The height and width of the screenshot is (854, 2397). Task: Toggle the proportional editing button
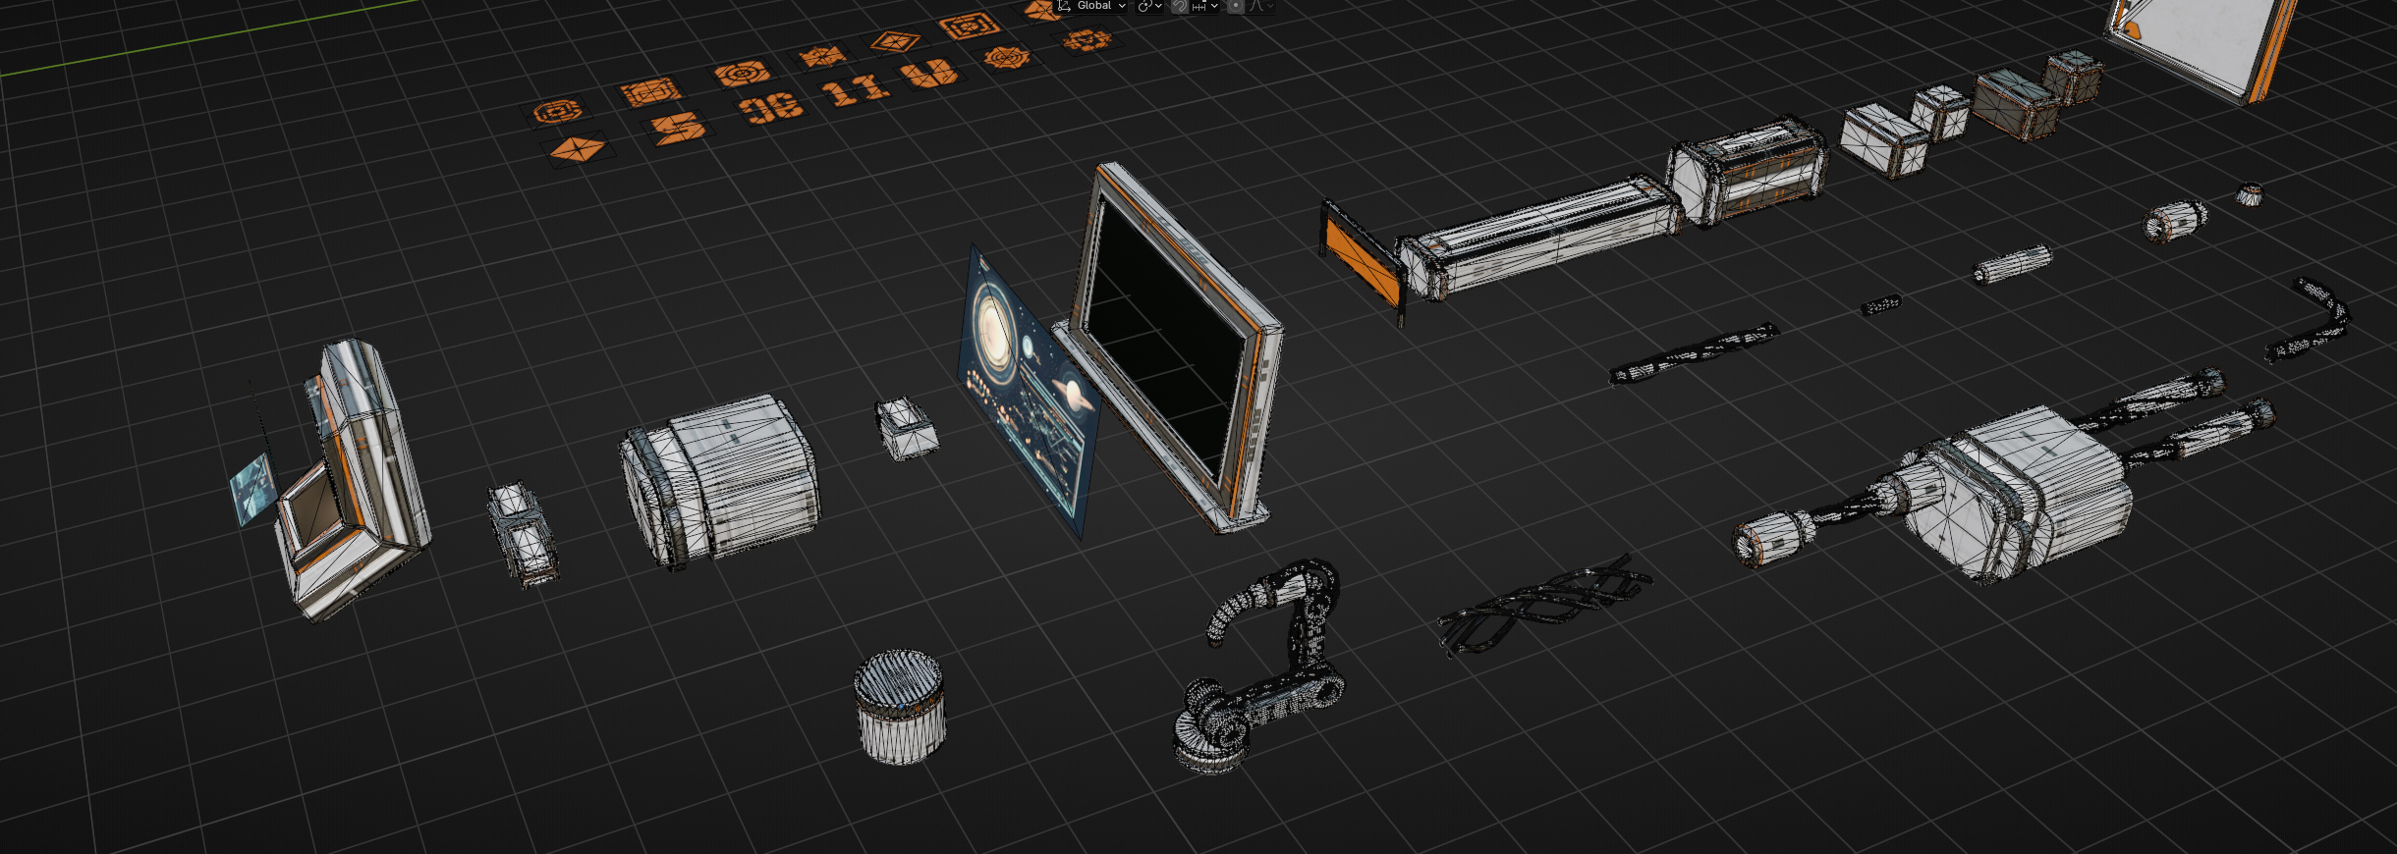pos(1236,6)
